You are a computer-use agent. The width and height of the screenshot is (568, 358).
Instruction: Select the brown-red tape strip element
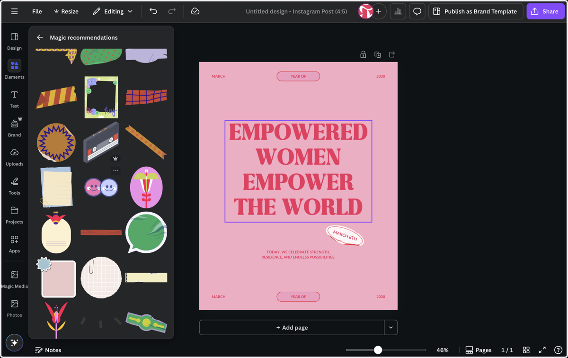(x=101, y=232)
